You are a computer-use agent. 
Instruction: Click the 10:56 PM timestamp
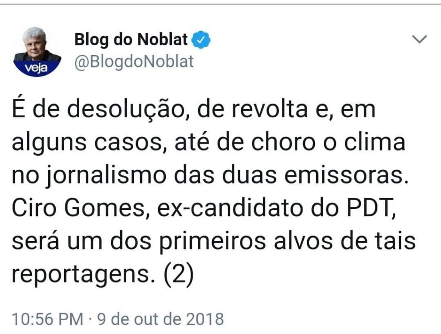point(47,319)
